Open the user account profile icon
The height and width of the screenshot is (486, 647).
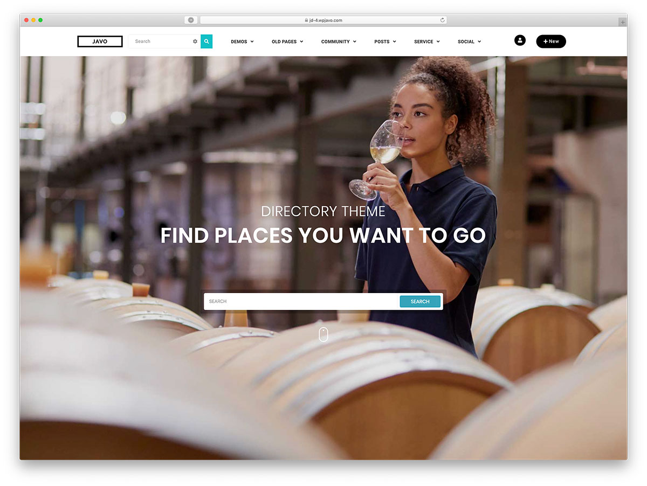pos(520,40)
